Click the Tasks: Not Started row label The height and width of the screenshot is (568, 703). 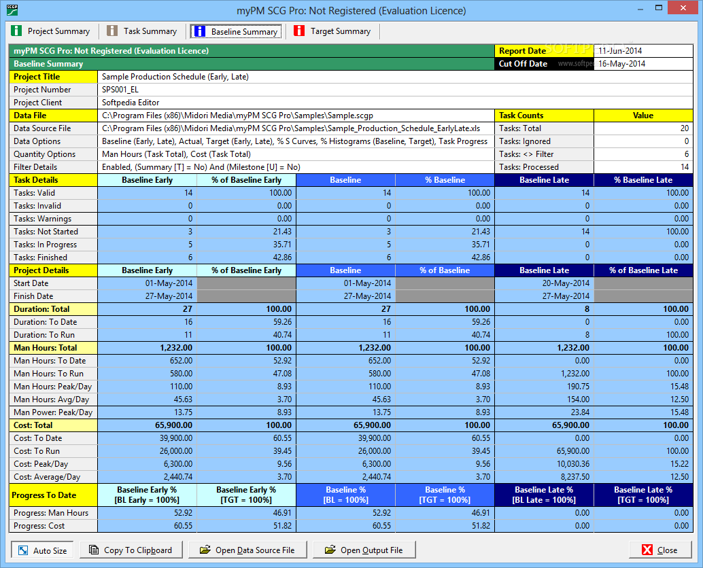click(53, 232)
